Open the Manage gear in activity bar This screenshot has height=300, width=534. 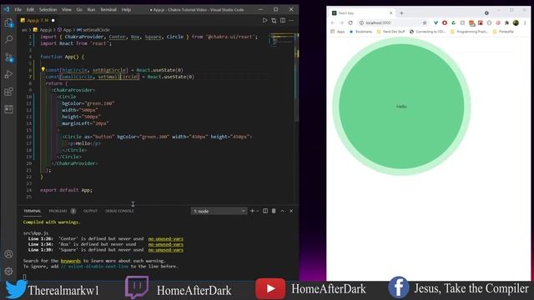point(9,271)
